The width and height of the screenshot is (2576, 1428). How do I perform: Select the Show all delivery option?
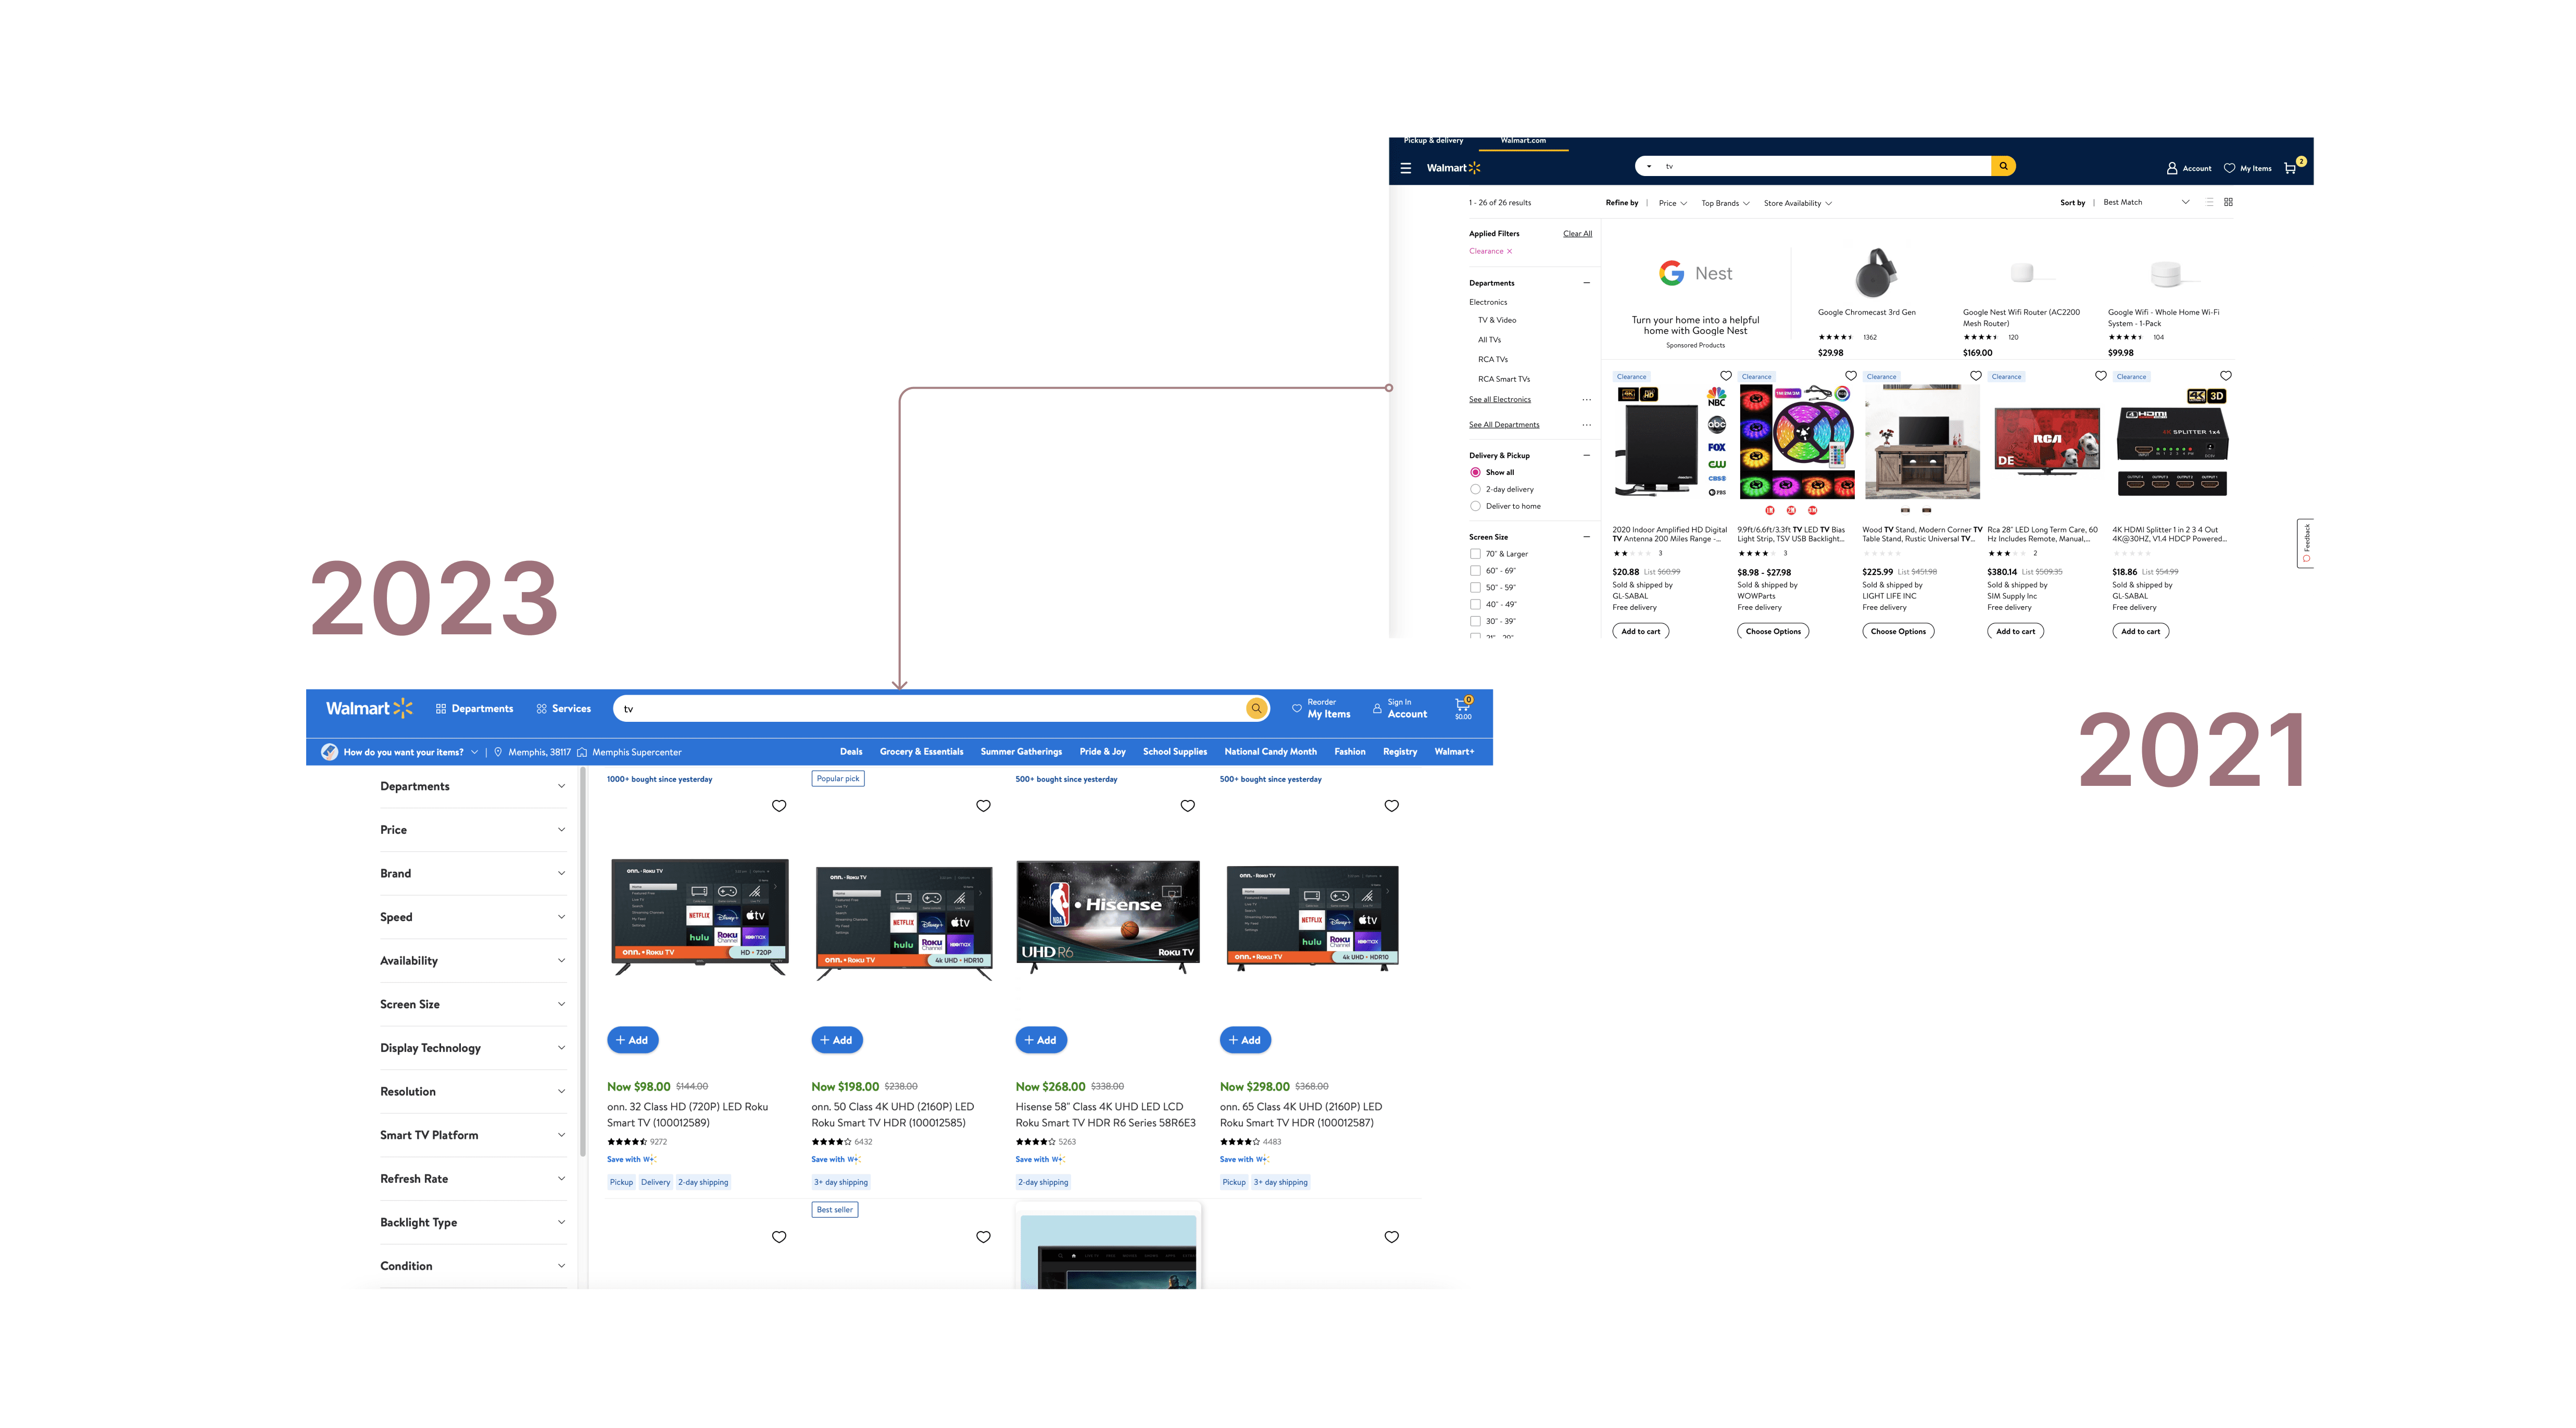tap(1475, 472)
